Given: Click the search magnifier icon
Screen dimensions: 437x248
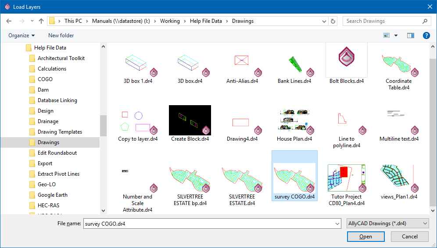Looking at the screenshot, I should [425, 21].
